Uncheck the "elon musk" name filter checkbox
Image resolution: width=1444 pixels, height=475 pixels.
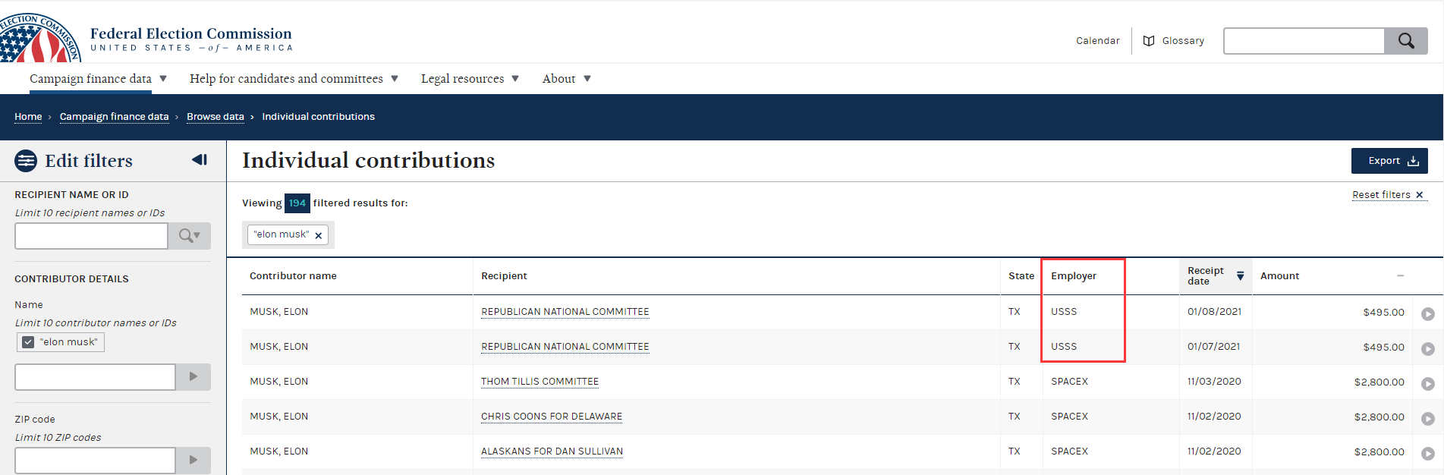(28, 342)
